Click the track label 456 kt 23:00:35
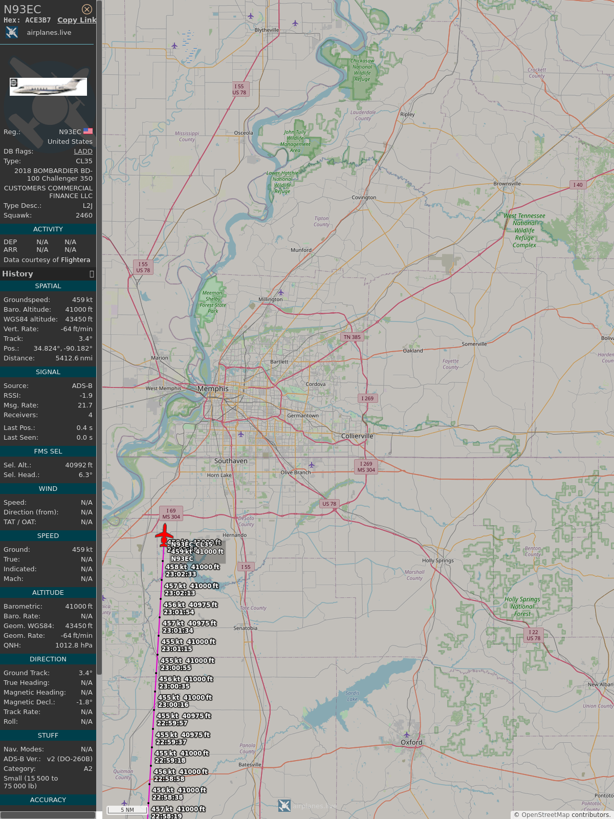Screen dimensions: 614x819 (x=186, y=682)
